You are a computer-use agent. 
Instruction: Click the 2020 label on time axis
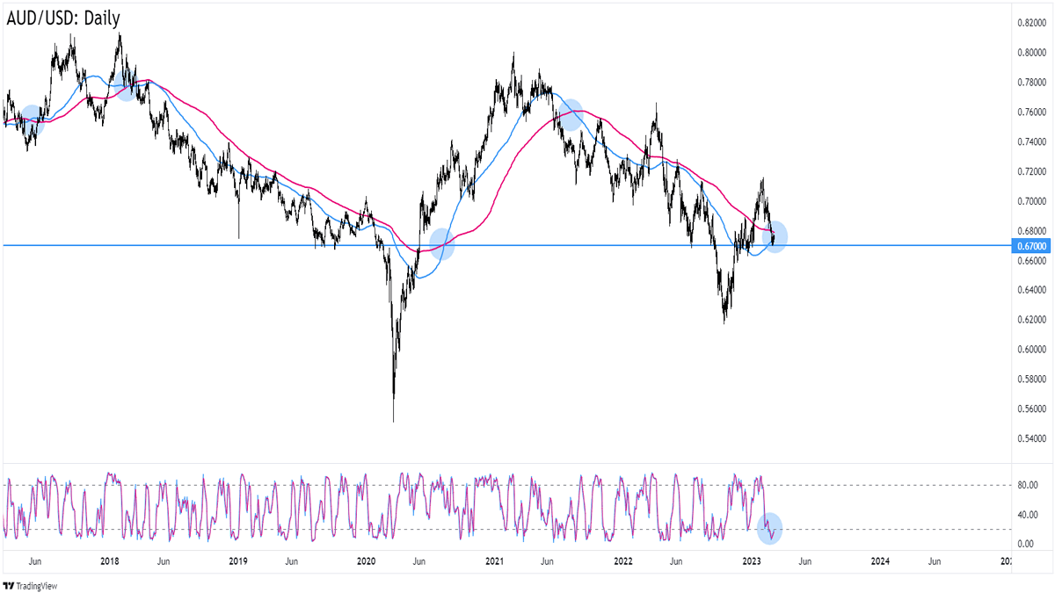[x=367, y=560]
